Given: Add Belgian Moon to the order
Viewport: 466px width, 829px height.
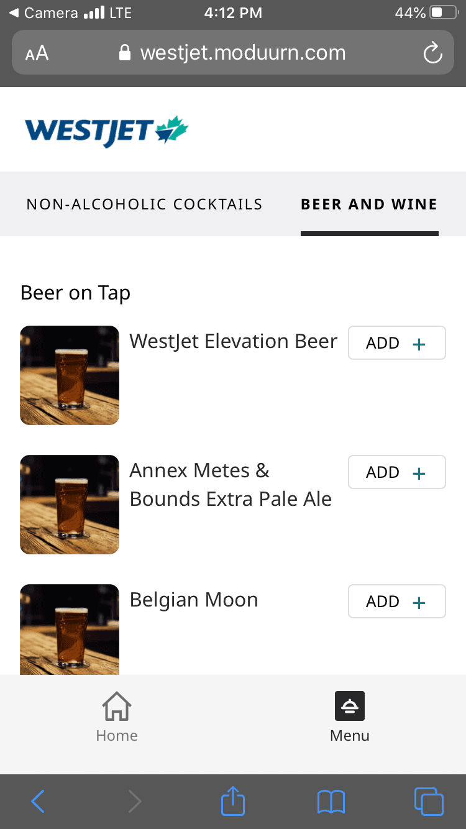Looking at the screenshot, I should click(x=396, y=602).
